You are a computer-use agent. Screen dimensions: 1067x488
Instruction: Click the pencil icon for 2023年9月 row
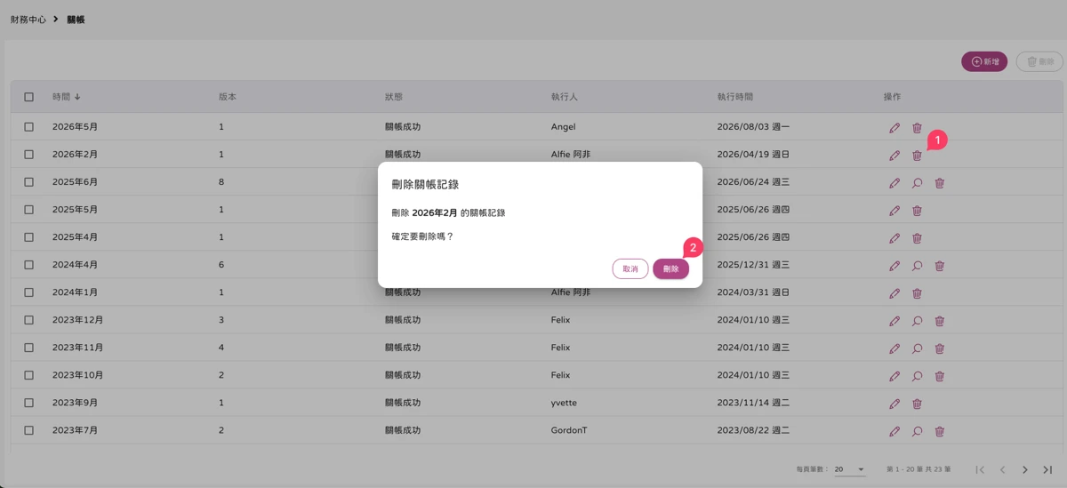click(x=895, y=404)
